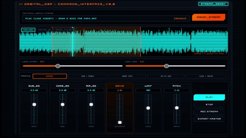Click the audio stream file name field
This screenshot has height=138, width=246.
(106, 18)
